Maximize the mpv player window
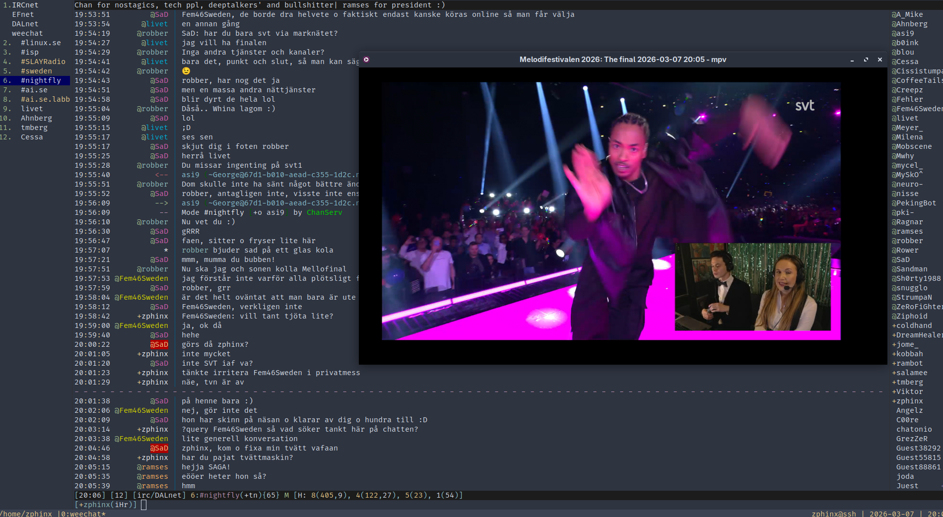This screenshot has height=517, width=943. (866, 60)
